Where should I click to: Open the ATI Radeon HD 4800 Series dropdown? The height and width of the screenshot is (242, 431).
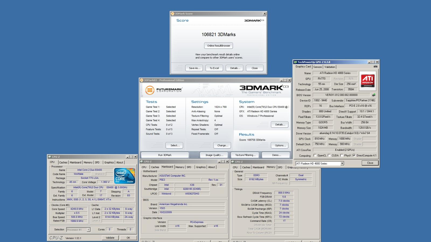[x=342, y=163]
